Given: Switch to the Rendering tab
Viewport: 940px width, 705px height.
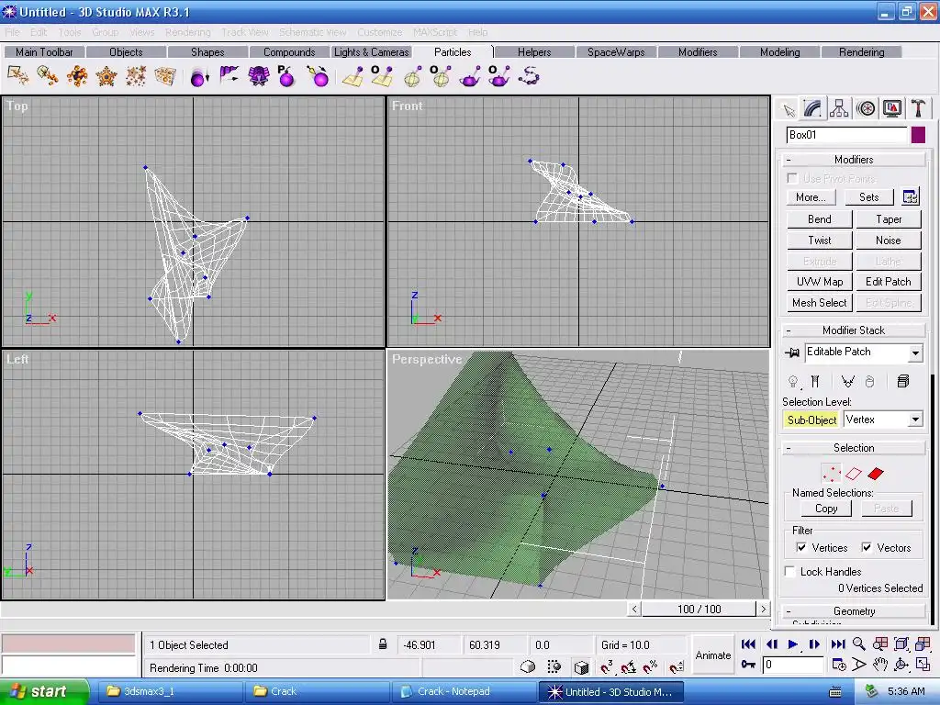Looking at the screenshot, I should click(x=861, y=52).
